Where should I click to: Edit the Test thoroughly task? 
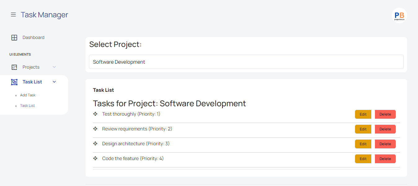363,114
